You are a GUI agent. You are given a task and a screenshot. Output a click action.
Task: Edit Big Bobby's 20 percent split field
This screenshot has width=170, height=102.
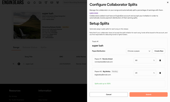pos(143,73)
